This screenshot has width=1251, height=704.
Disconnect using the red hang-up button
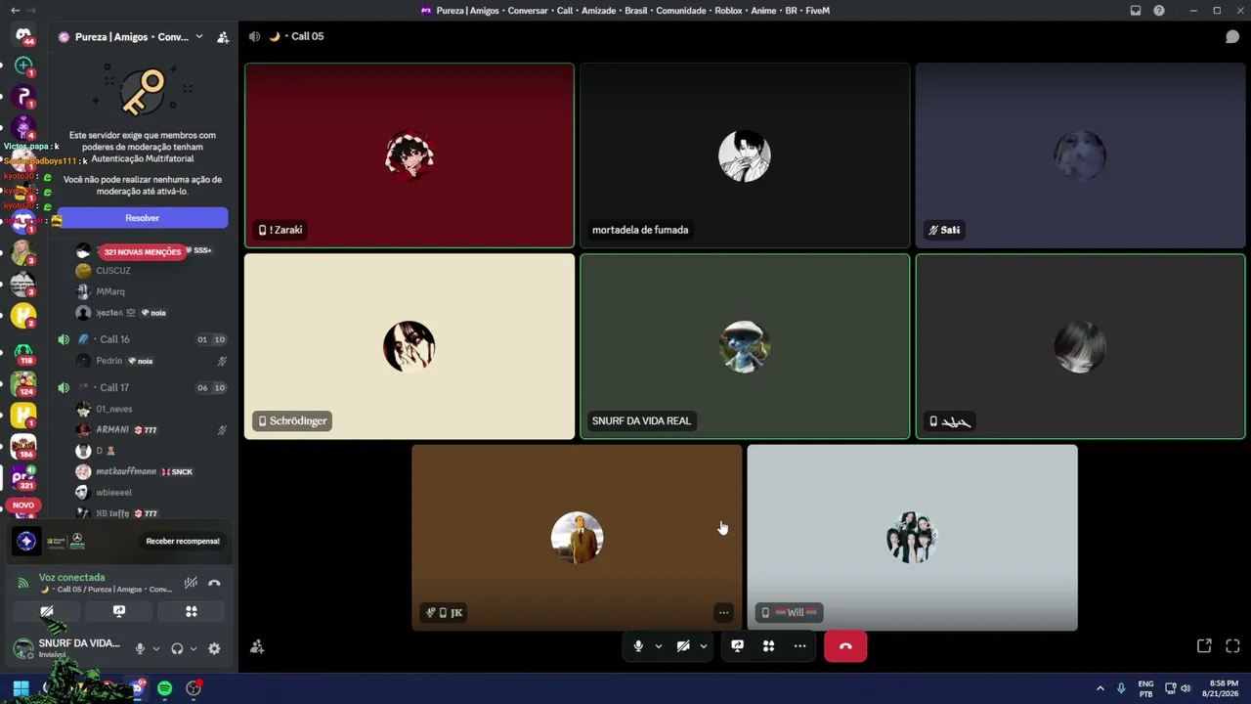click(x=845, y=646)
